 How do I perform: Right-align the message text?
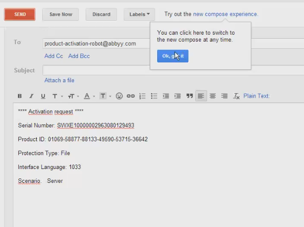(224, 96)
